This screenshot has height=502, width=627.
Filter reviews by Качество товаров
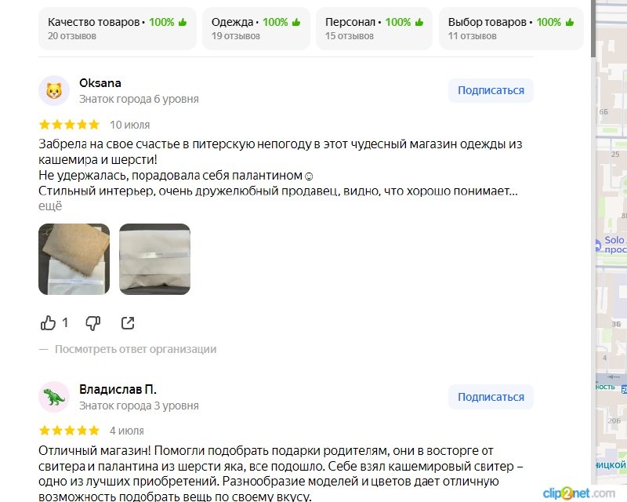[x=118, y=28]
